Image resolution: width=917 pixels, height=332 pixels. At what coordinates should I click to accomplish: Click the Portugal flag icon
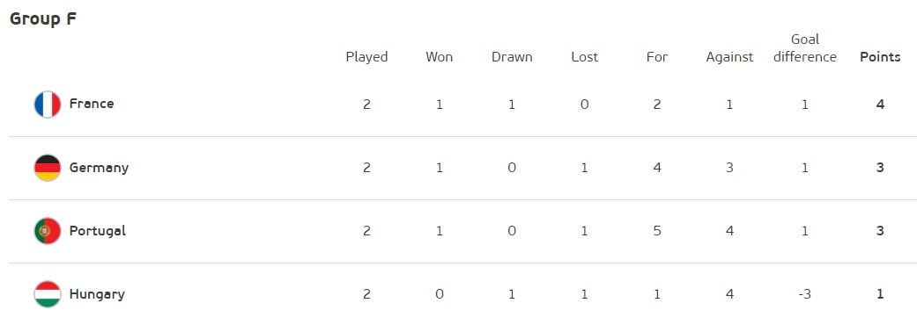pos(48,231)
